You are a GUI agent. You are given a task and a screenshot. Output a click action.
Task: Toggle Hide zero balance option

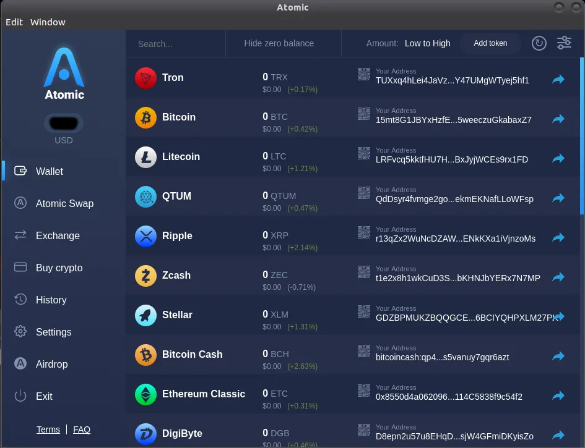coord(279,43)
